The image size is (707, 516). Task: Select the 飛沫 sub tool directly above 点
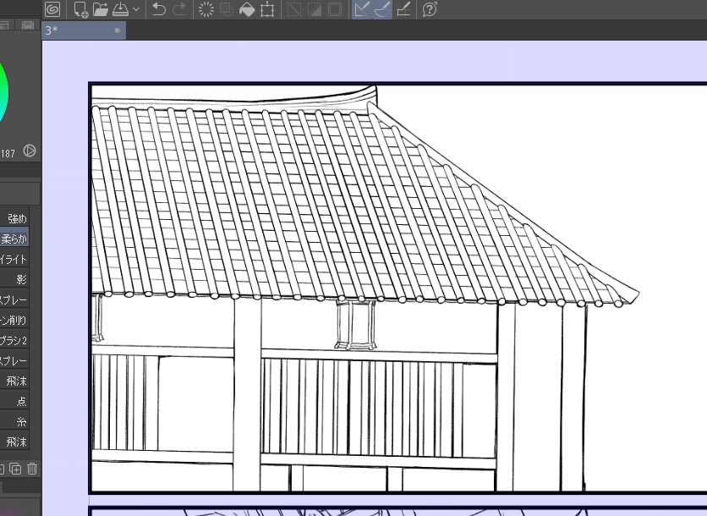[14, 382]
